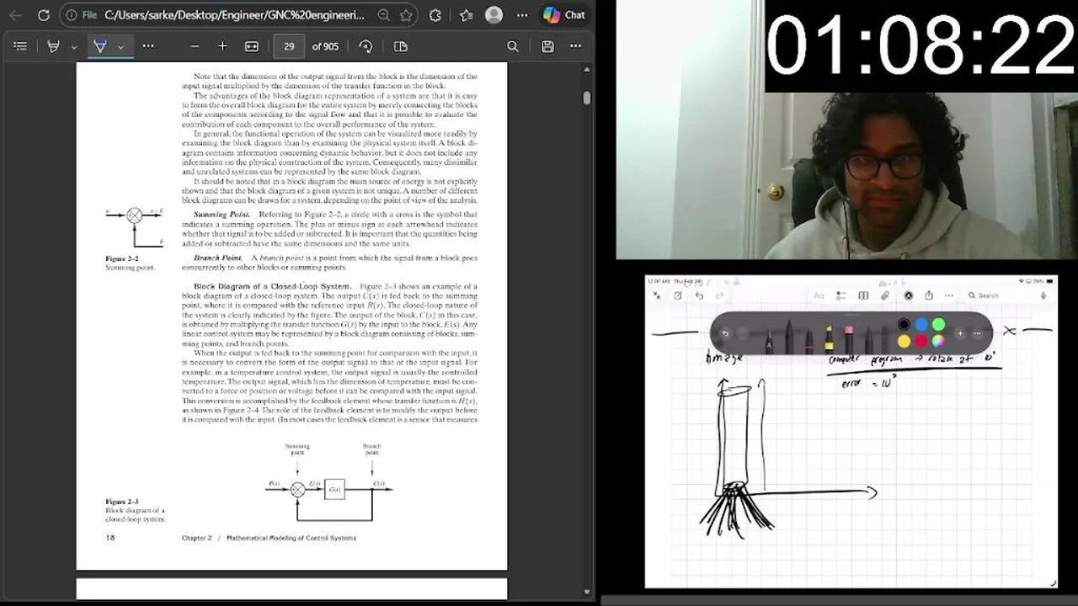Undo in the notes app top bar
Screen dimensions: 1078x606
click(x=699, y=295)
